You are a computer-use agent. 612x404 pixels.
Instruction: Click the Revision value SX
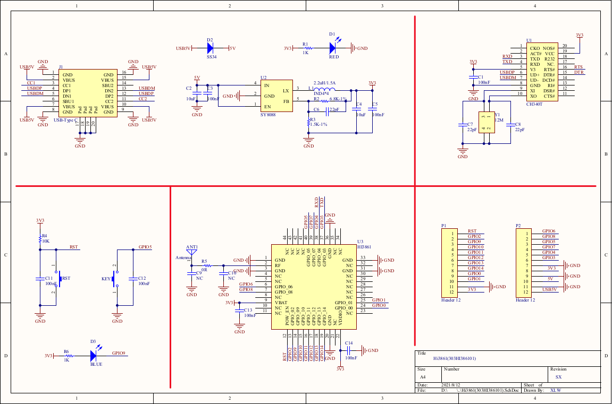click(x=558, y=377)
